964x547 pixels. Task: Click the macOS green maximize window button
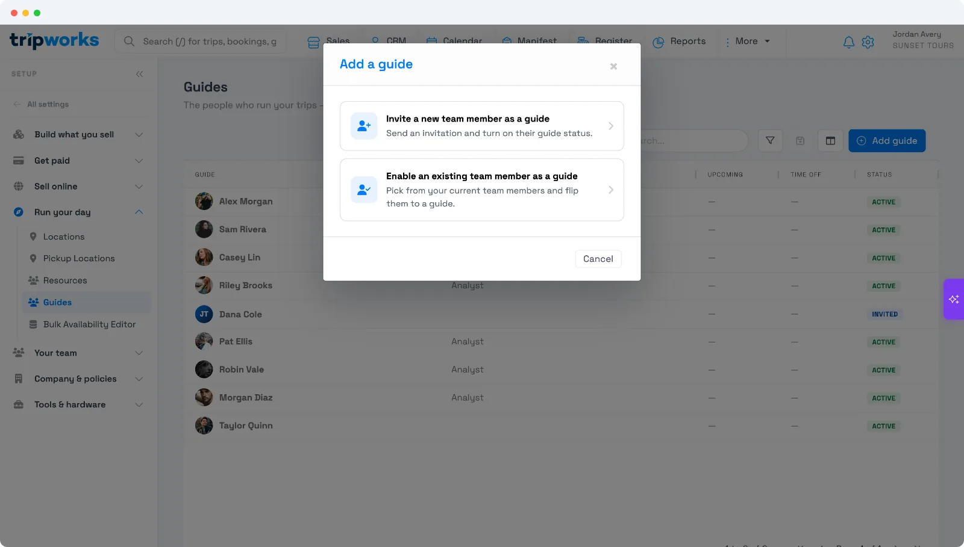click(x=37, y=13)
